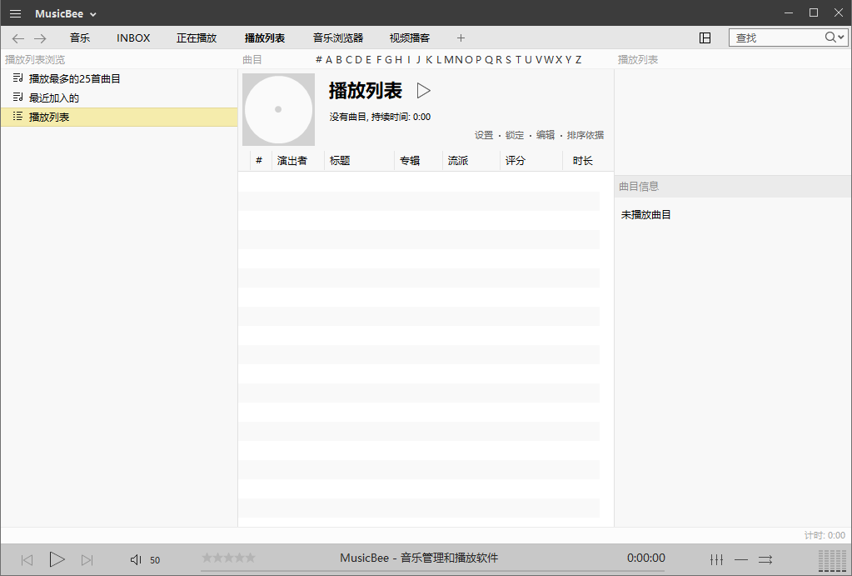Add a new tab with plus icon
Viewport: 852px width, 576px height.
click(x=461, y=38)
